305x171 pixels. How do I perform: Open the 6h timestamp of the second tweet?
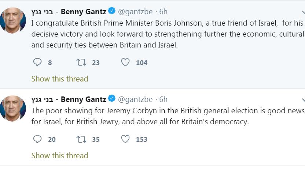163,99
